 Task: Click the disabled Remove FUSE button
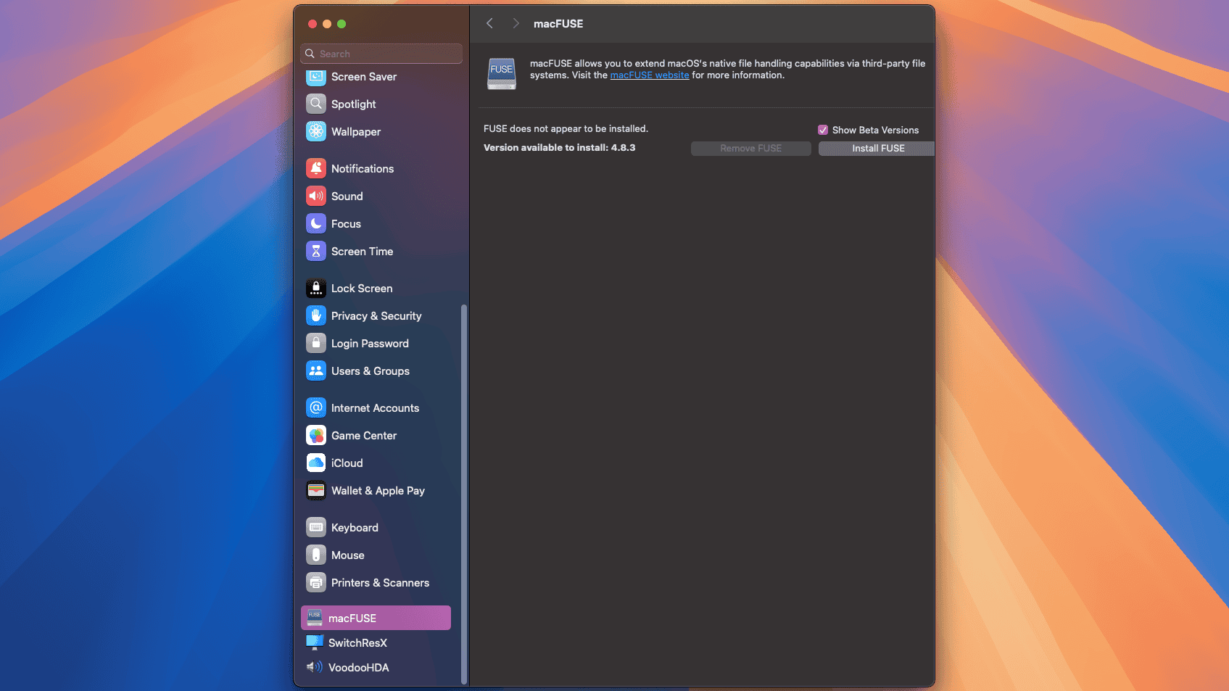click(750, 148)
